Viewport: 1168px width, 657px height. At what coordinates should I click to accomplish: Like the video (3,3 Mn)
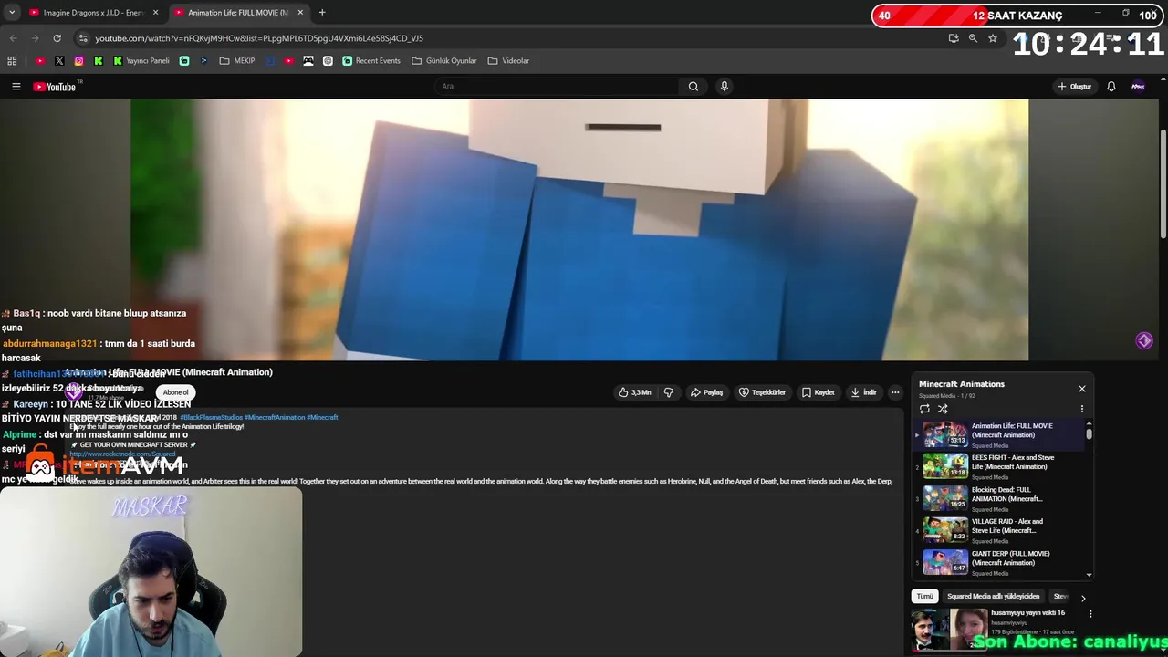634,392
